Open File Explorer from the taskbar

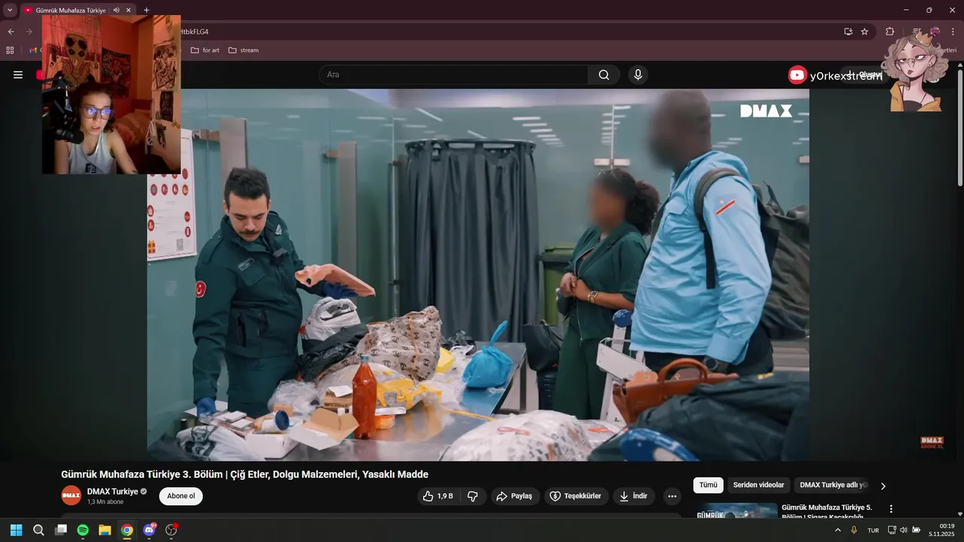[105, 530]
